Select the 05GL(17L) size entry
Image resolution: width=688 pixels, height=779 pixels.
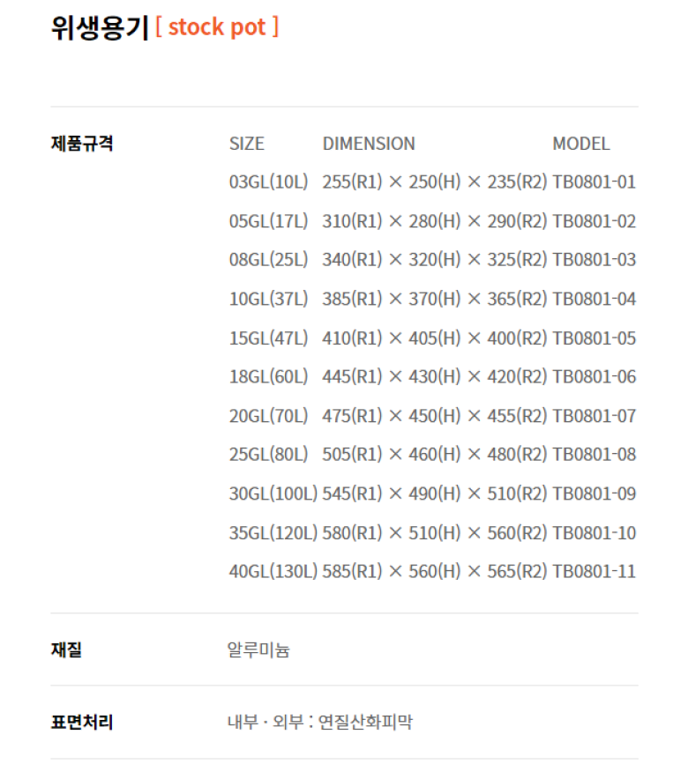click(268, 221)
